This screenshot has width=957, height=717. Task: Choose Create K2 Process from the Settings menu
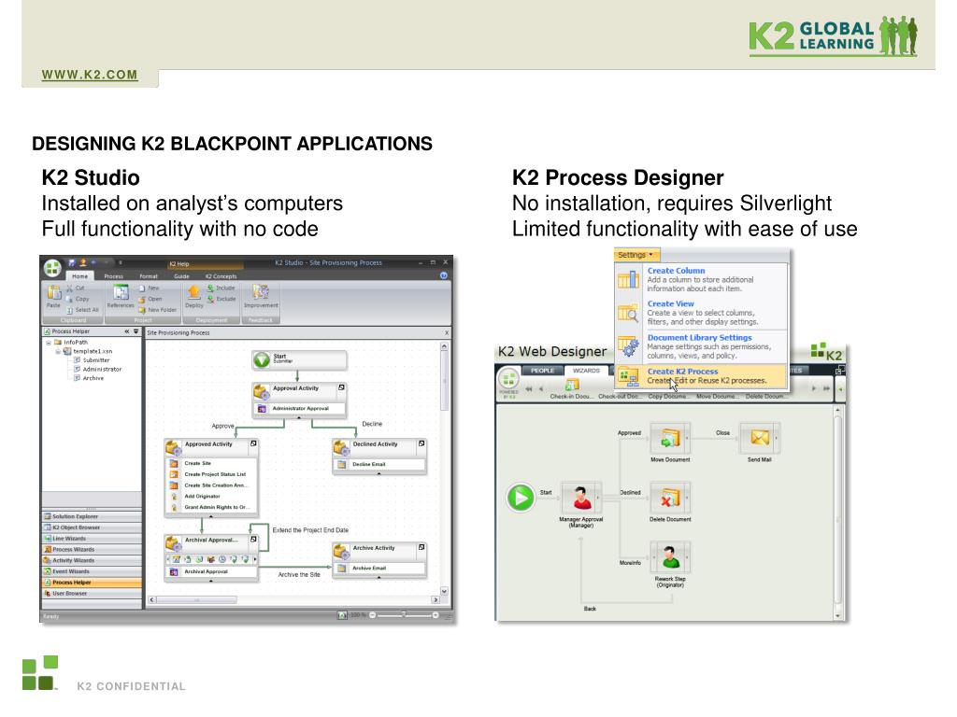point(682,371)
